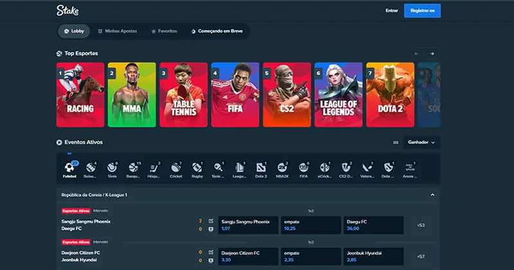
Task: Click the Eventos Ativos heading
Action: coord(84,142)
